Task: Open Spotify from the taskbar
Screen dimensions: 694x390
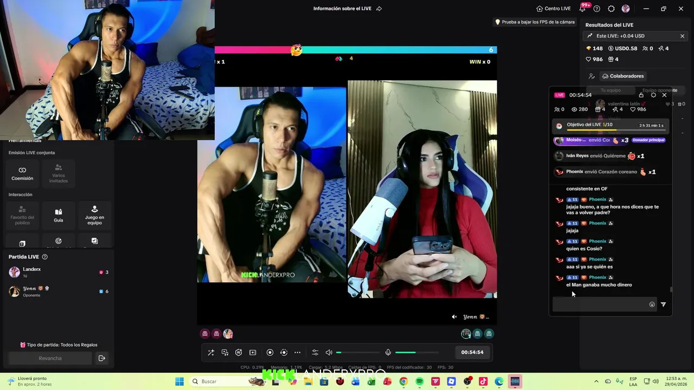Action: click(x=420, y=381)
